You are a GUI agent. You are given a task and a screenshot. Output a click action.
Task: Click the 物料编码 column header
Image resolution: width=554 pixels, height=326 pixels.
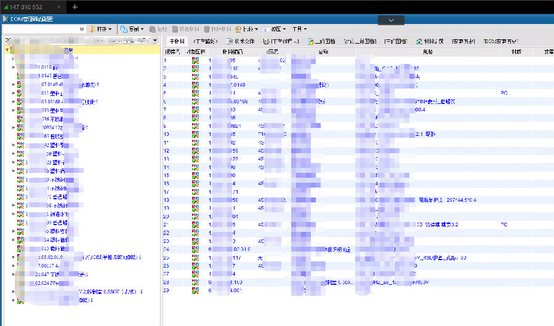[x=232, y=52]
